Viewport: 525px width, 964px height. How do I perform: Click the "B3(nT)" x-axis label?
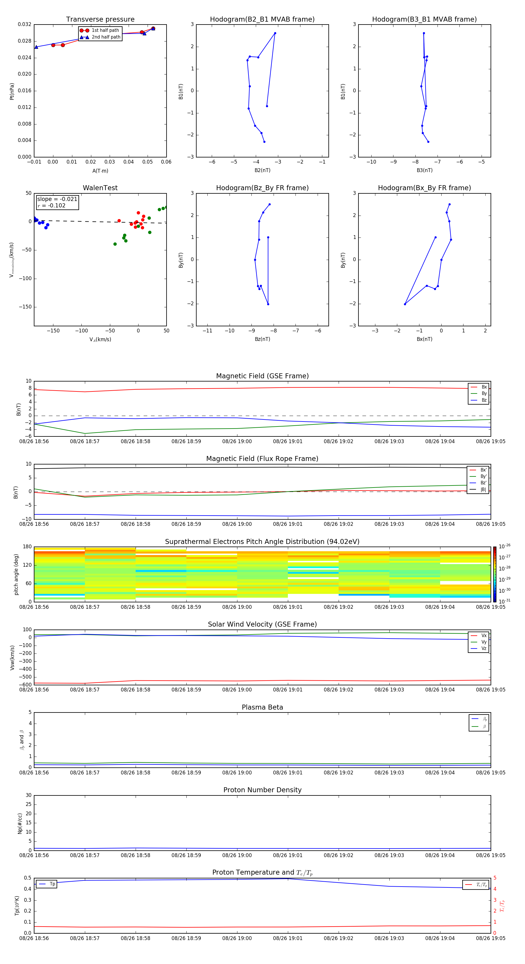click(424, 170)
